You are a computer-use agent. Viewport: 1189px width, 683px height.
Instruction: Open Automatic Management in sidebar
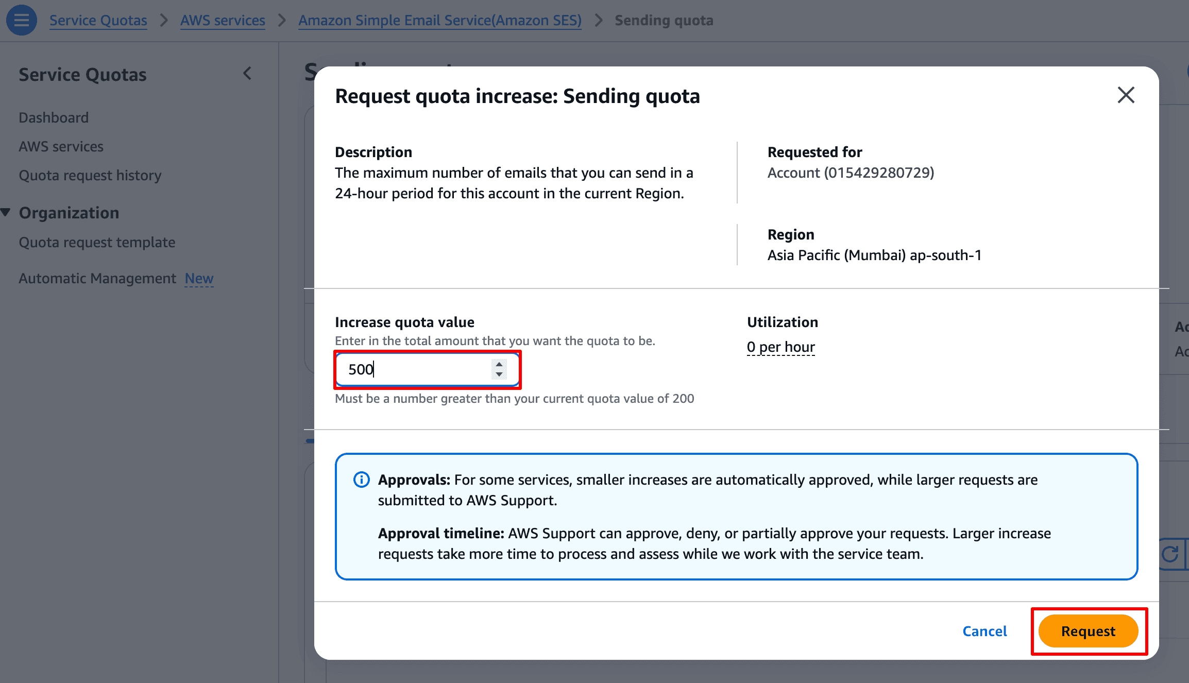tap(97, 278)
